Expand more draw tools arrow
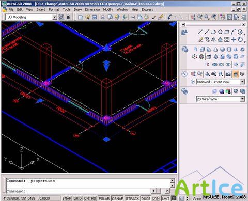The width and height of the screenshot is (248, 201). [x=245, y=35]
